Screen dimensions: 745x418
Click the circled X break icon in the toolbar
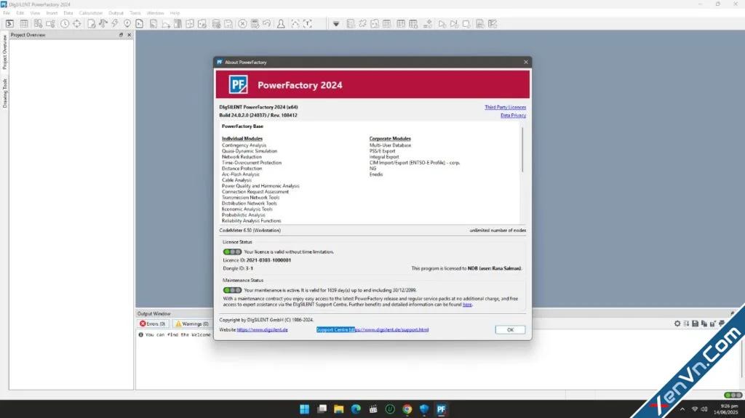pyautogui.click(x=242, y=24)
